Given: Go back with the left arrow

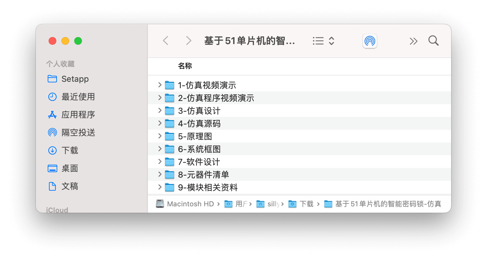Looking at the screenshot, I should pyautogui.click(x=165, y=41).
